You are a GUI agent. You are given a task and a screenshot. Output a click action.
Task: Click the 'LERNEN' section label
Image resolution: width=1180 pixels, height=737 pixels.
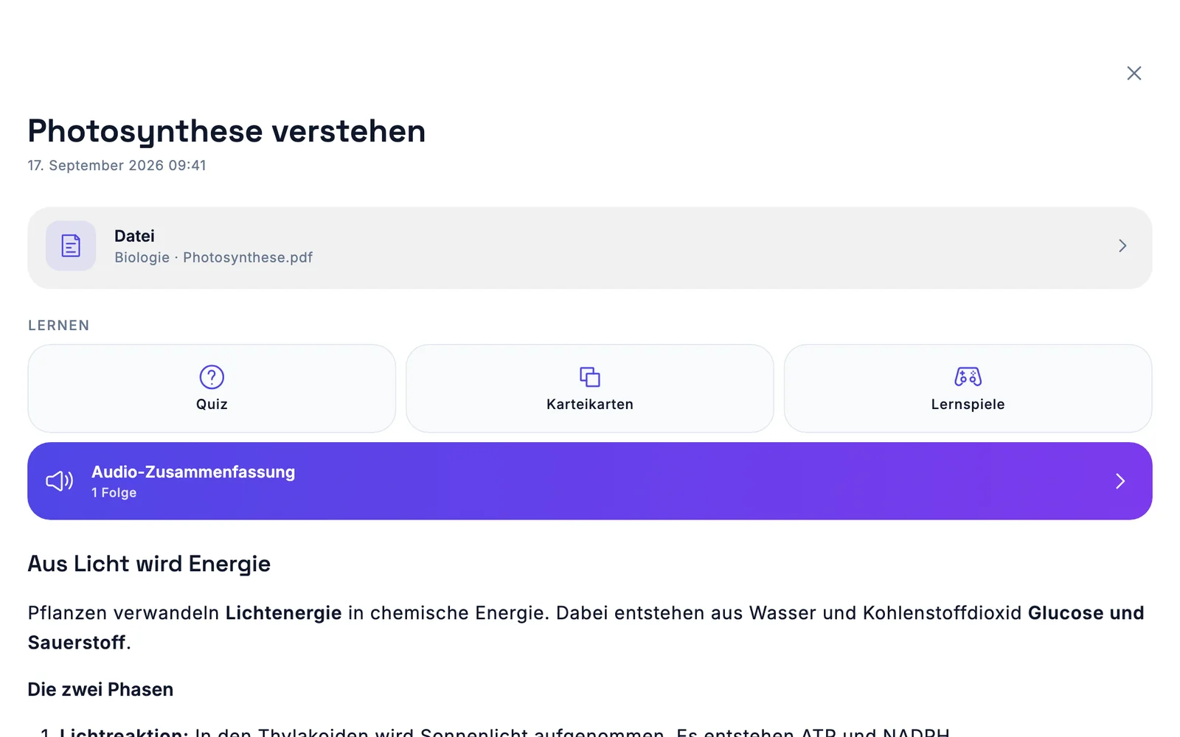(58, 325)
